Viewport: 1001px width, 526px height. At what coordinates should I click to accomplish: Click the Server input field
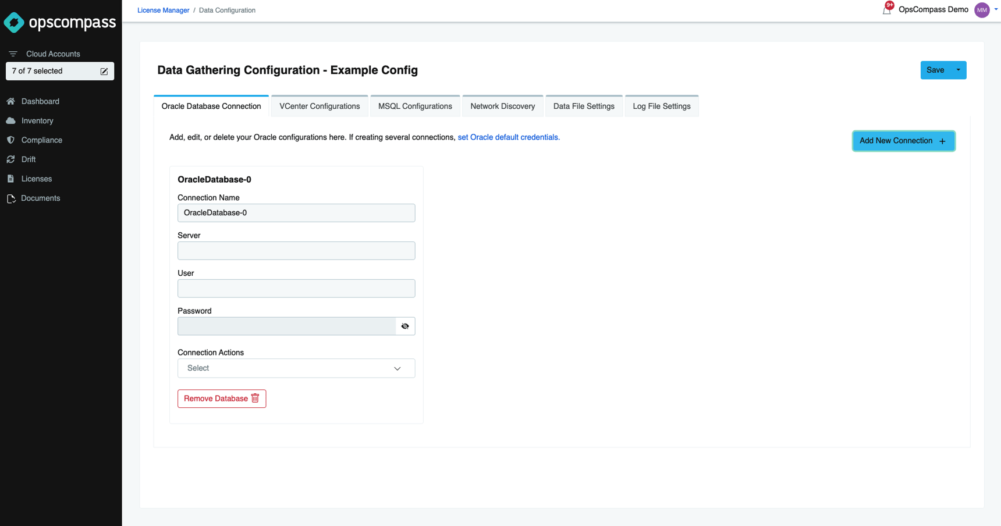pos(296,251)
